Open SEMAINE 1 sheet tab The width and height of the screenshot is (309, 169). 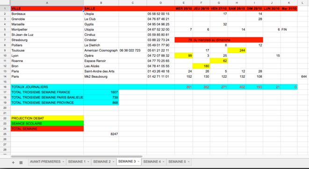[77, 162]
